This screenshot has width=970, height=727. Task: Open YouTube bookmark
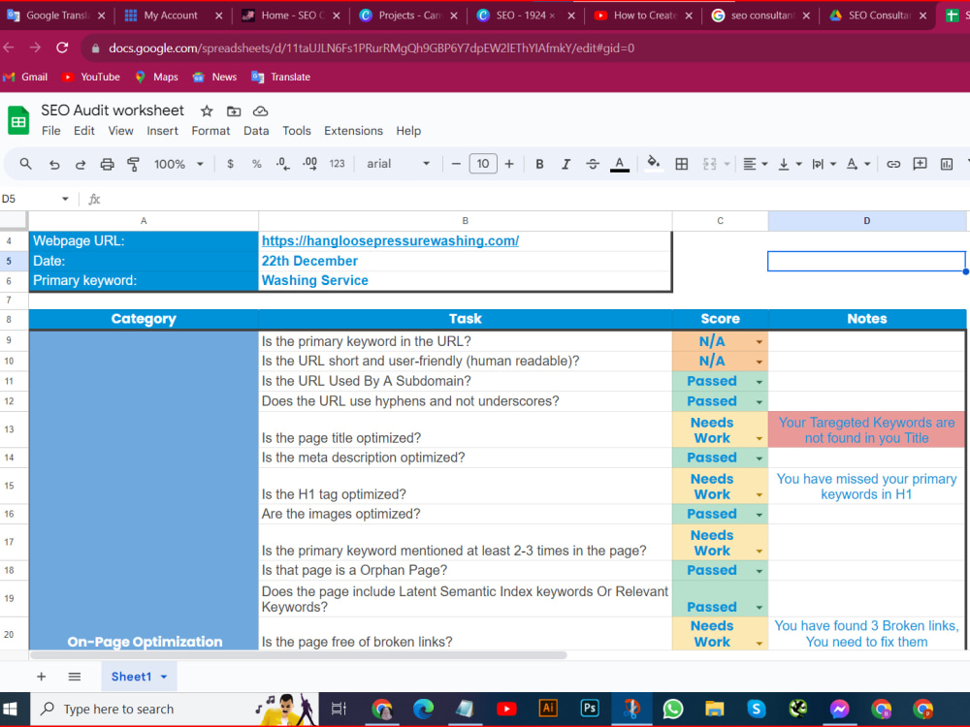tap(91, 77)
